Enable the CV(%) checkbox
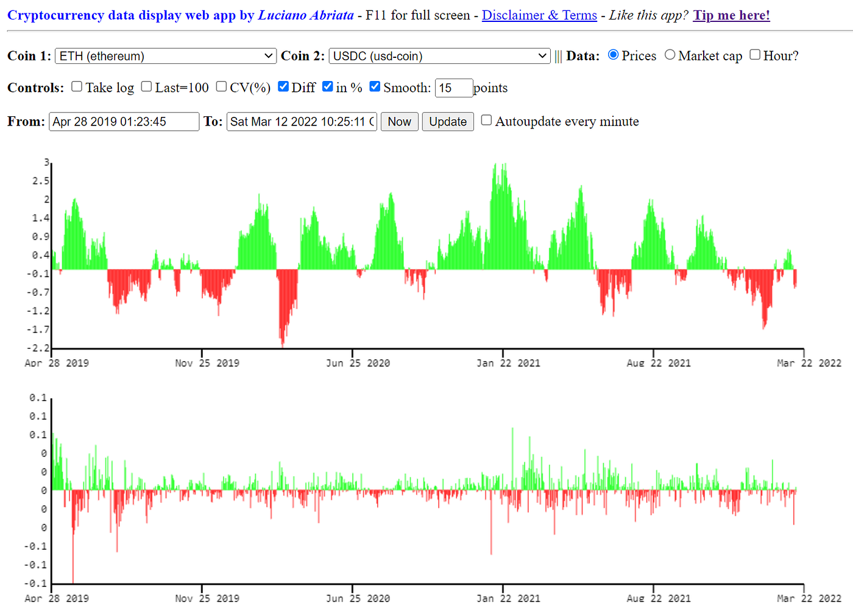The width and height of the screenshot is (853, 615). [221, 86]
